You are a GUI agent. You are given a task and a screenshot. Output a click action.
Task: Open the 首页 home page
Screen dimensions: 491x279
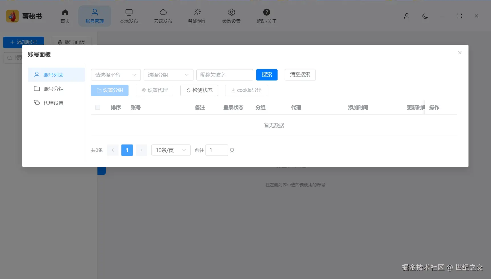65,16
